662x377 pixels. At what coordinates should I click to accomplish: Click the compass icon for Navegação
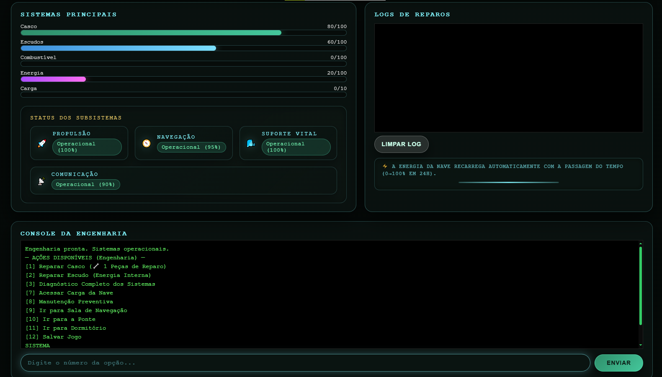point(147,143)
